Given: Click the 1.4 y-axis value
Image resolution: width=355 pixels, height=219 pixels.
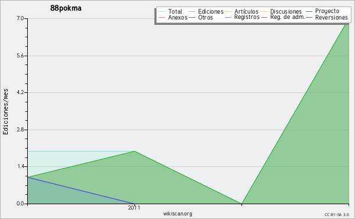Looking at the screenshot, I should (x=20, y=167).
